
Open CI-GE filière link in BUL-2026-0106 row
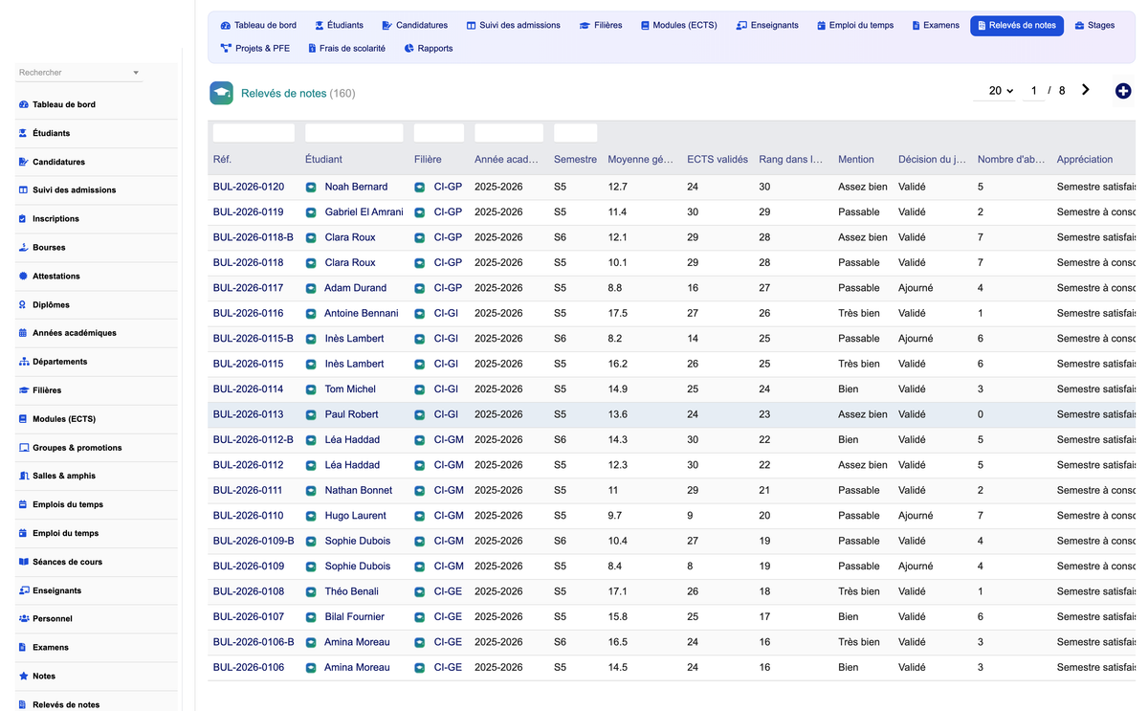pyautogui.click(x=448, y=668)
